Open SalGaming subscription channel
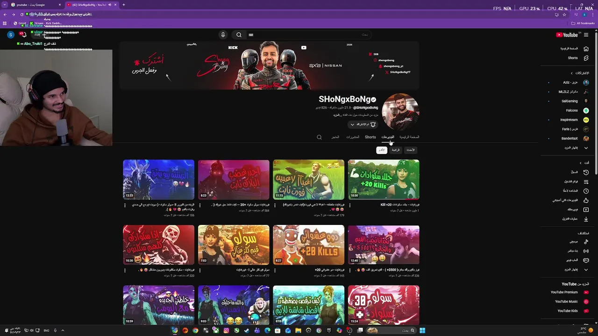The image size is (598, 336). (574, 101)
